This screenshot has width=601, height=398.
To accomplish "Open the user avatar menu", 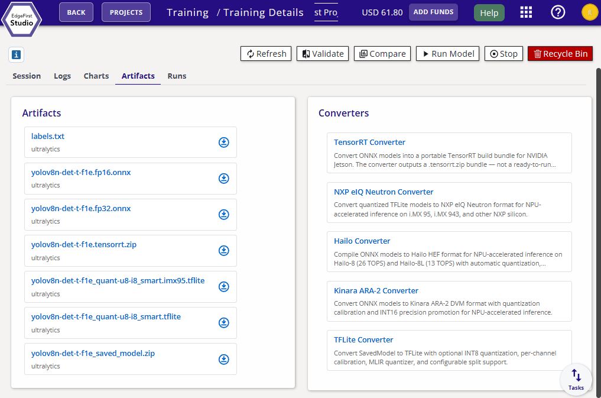I will coord(590,12).
